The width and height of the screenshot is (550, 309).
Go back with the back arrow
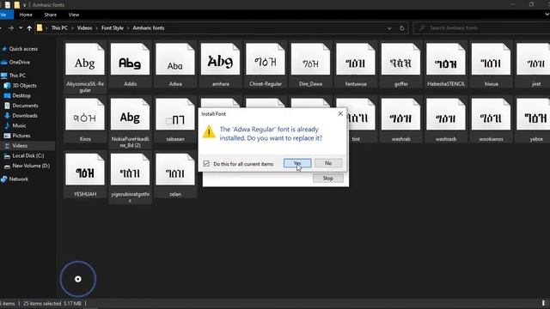click(x=1, y=28)
